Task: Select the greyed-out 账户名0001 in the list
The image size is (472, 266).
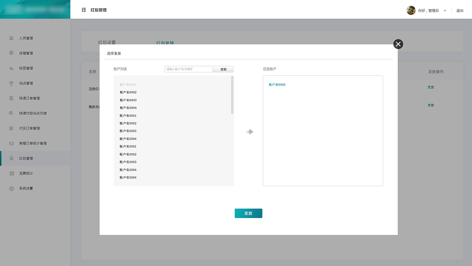Action: click(128, 85)
